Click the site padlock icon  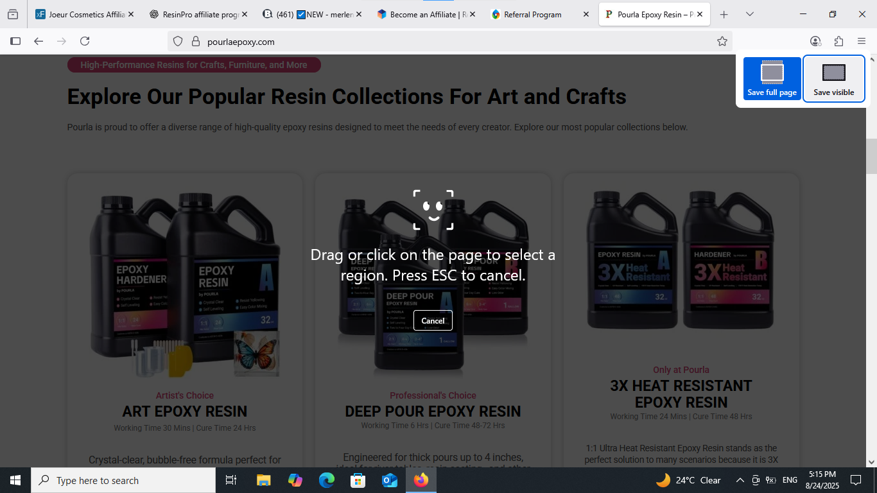(196, 41)
